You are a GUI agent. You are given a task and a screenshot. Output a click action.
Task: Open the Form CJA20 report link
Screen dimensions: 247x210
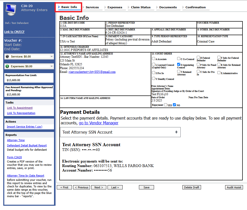(x=14, y=157)
